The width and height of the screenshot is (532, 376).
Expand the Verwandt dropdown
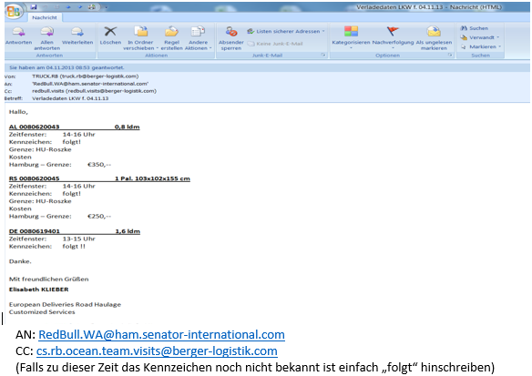click(480, 37)
